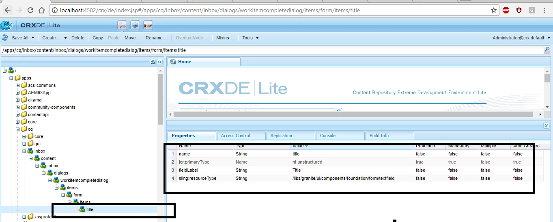Bookmark this page with the star icon

[x=494, y=10]
